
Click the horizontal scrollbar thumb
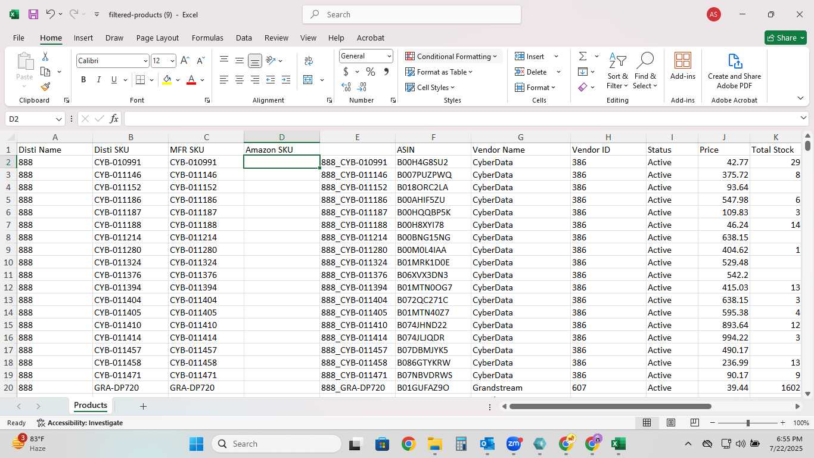point(610,407)
